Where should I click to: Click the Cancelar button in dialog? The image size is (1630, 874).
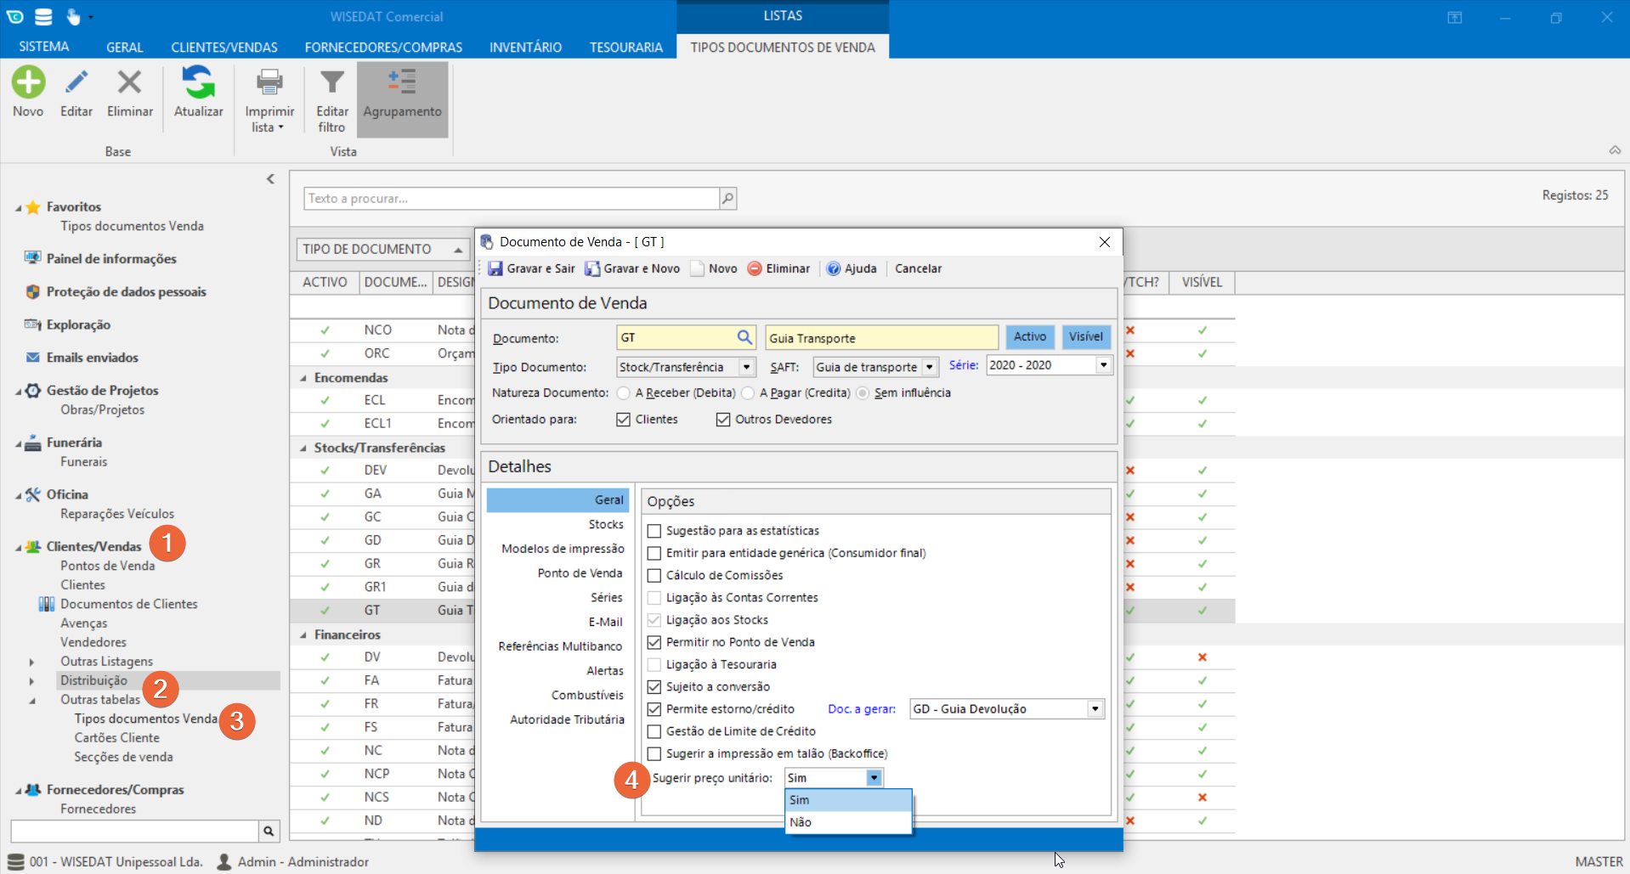pos(918,269)
